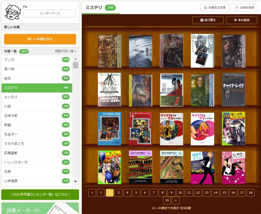Viewport: 261px width, 214px height.
Task: Go to page 3
Action: coord(119,193)
